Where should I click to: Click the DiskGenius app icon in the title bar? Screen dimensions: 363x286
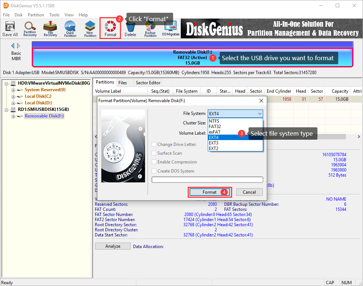(x=6, y=5)
